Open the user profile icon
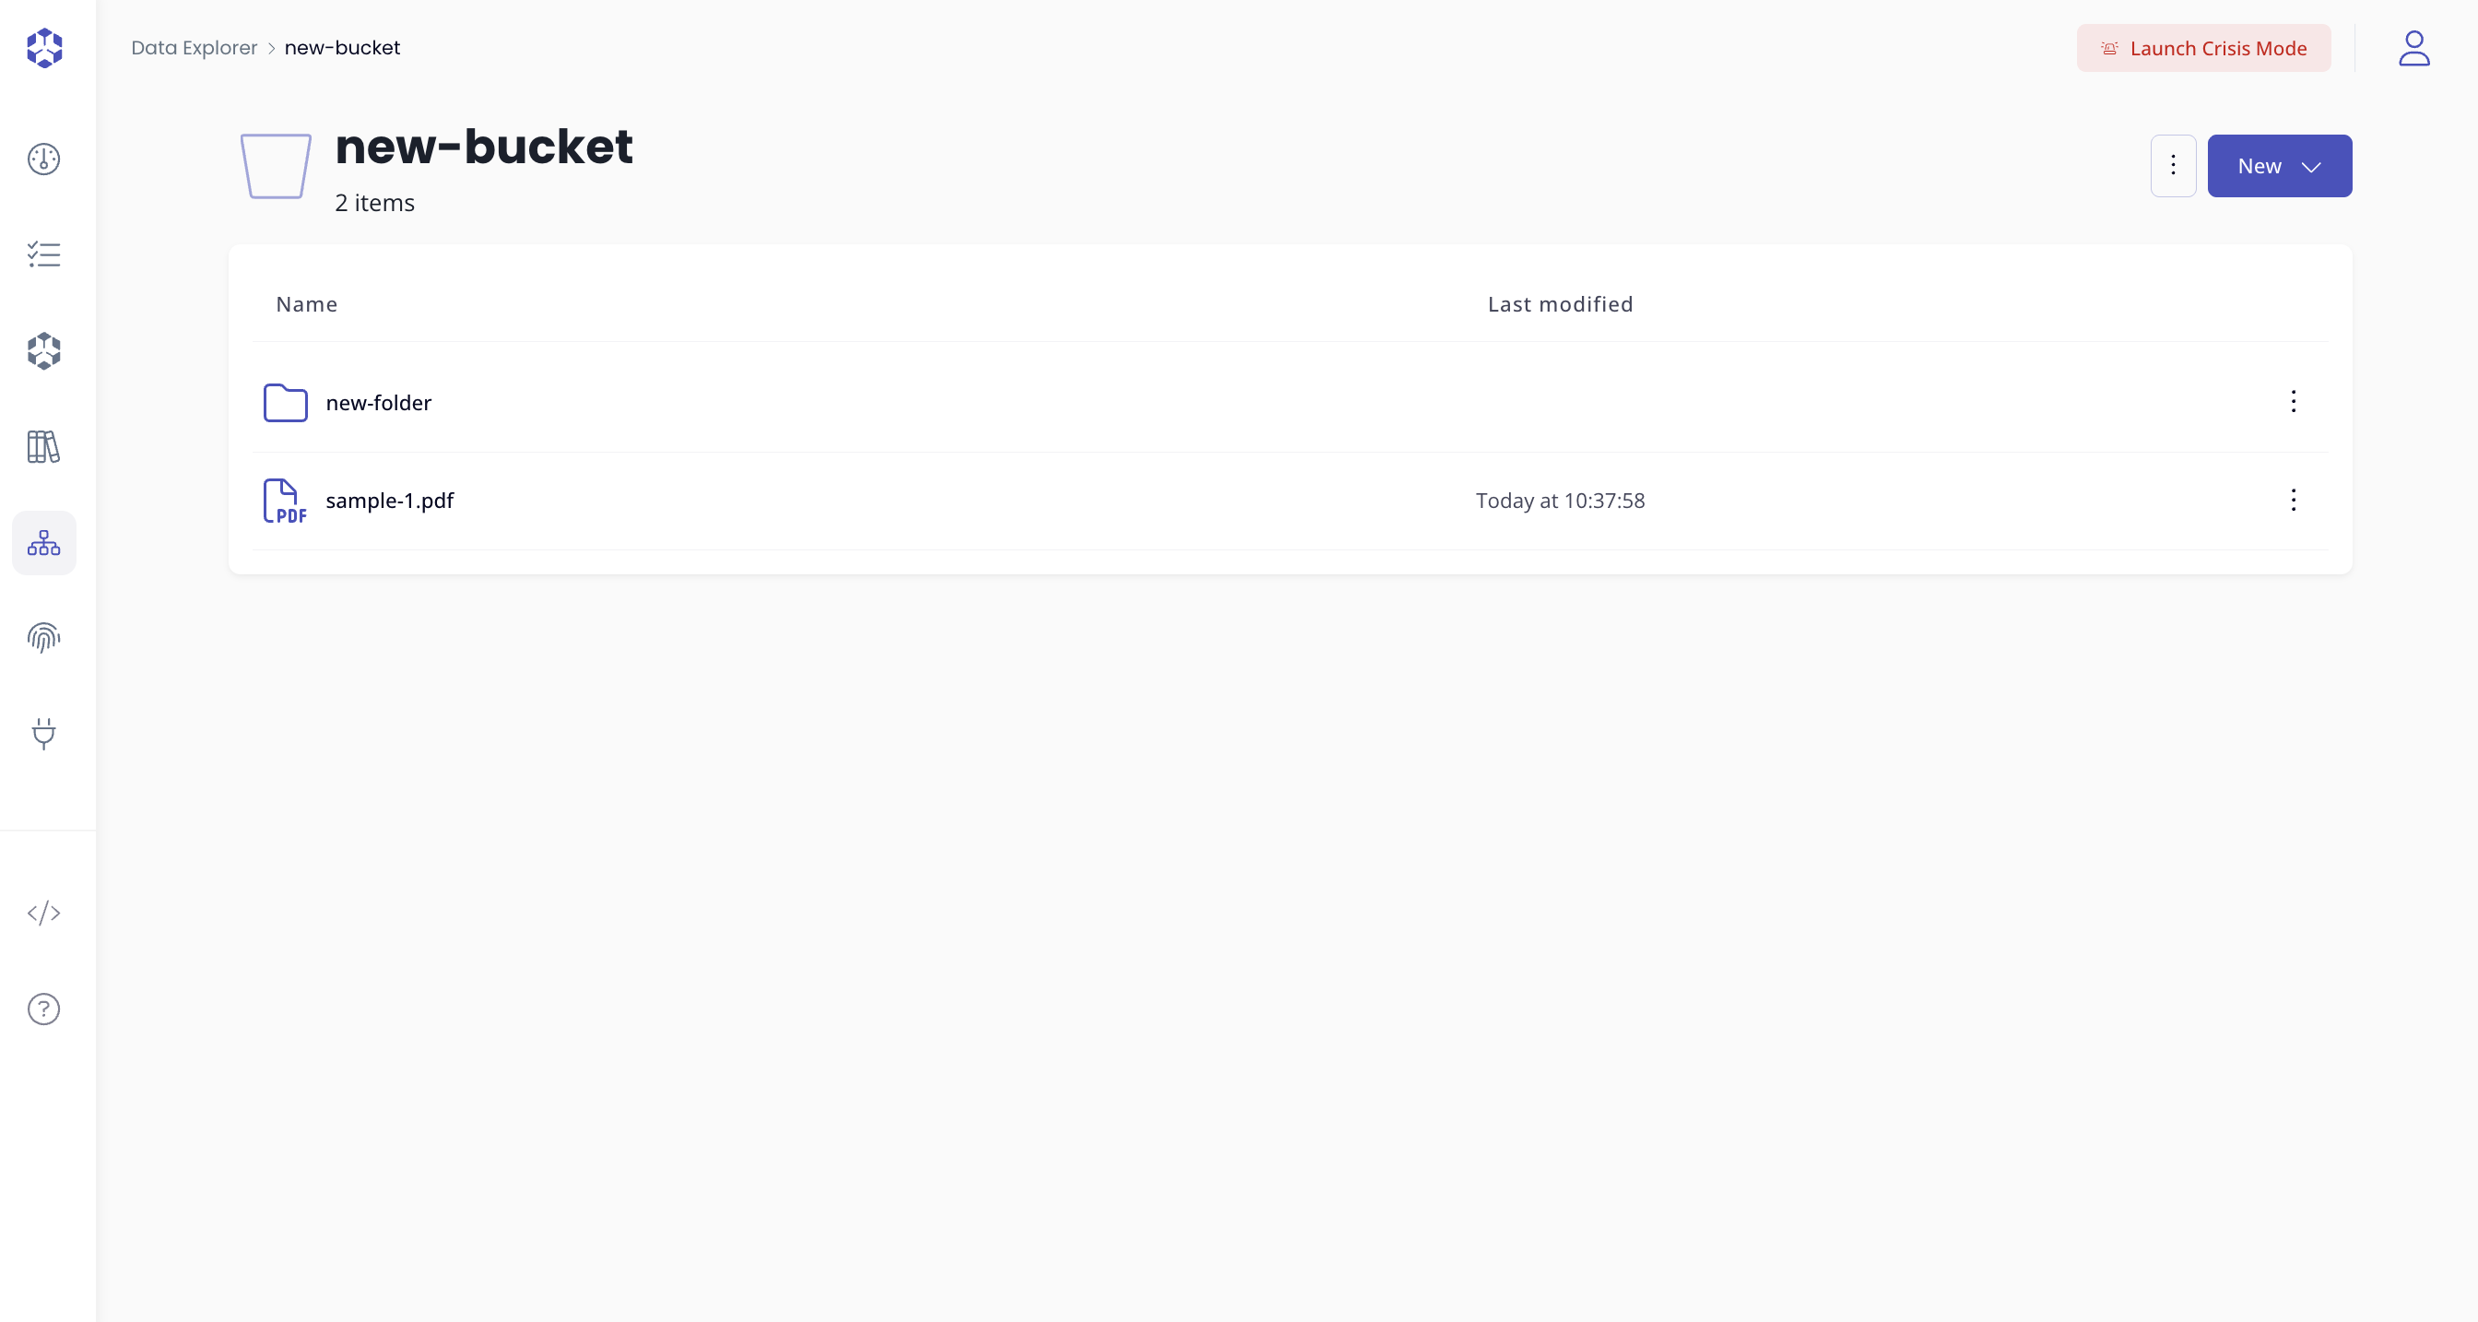Screen dimensions: 2478x1322 (x=2413, y=48)
